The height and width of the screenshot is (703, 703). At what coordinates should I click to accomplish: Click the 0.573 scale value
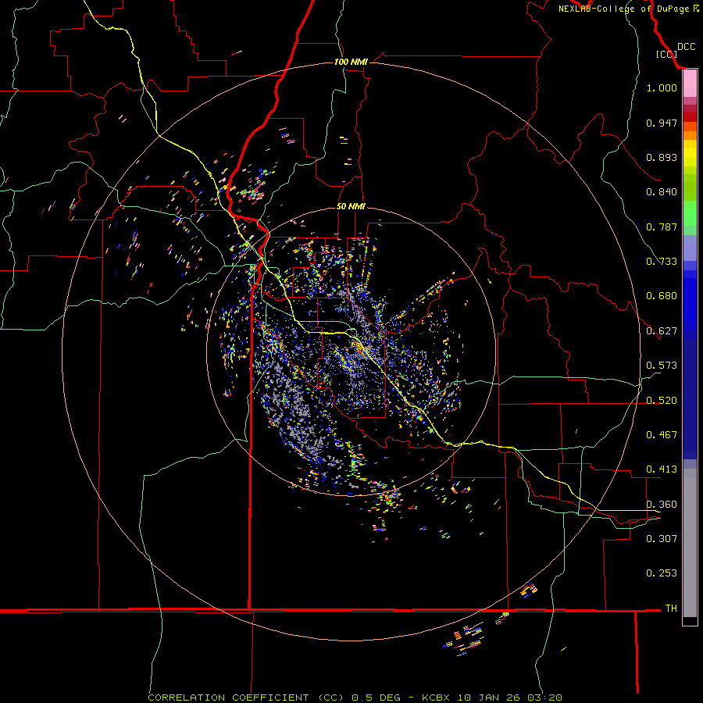click(662, 366)
